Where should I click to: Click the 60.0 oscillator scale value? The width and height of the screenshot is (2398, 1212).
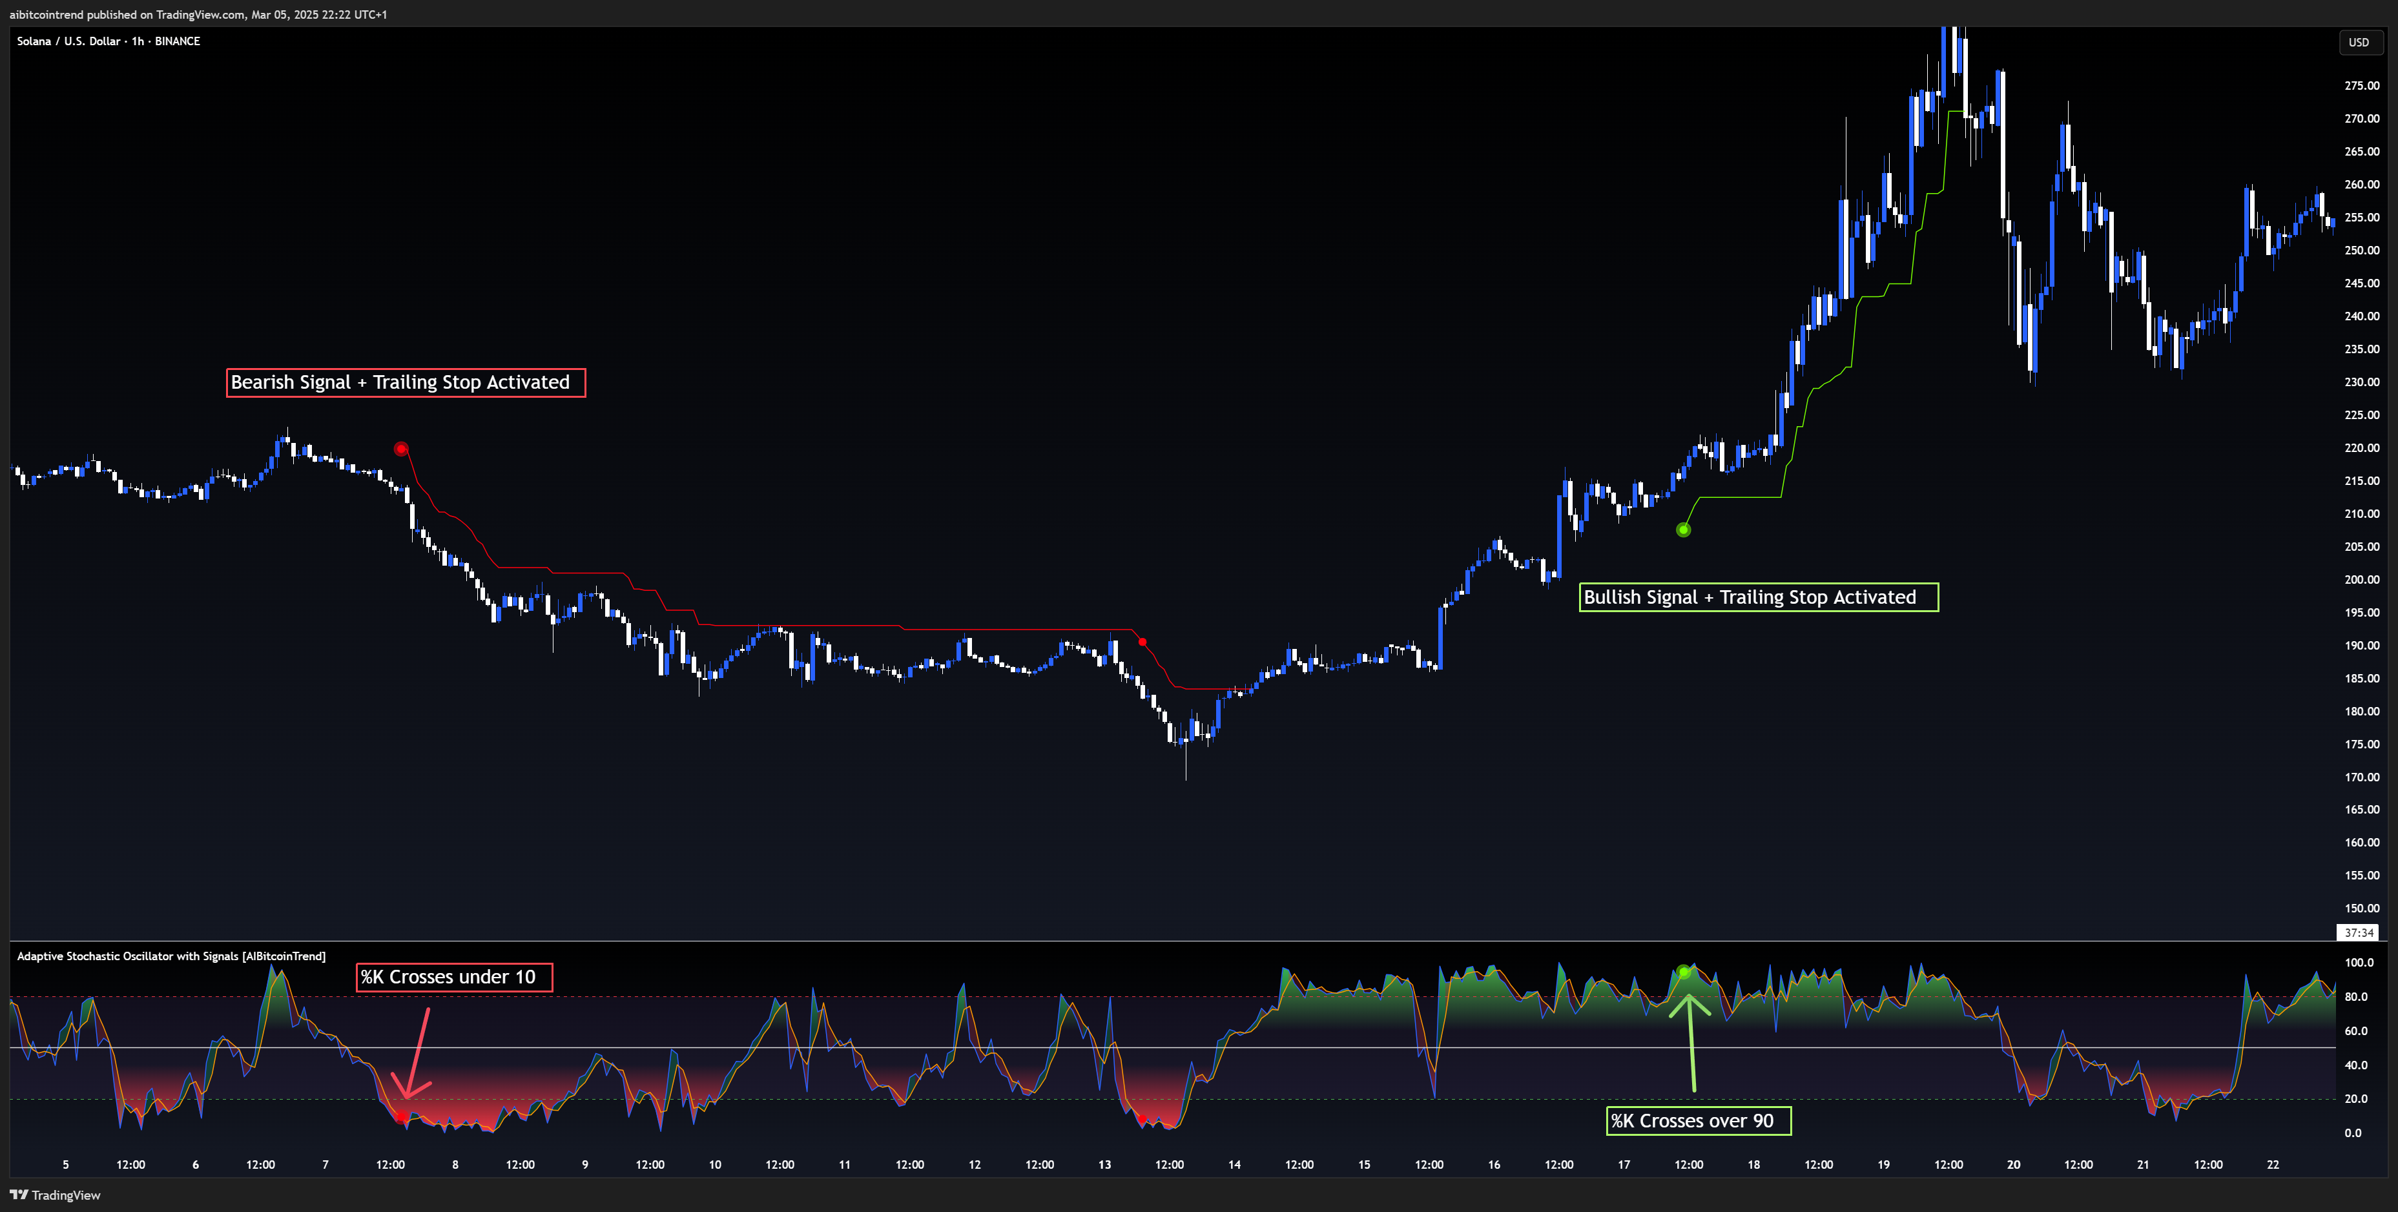click(2356, 1031)
